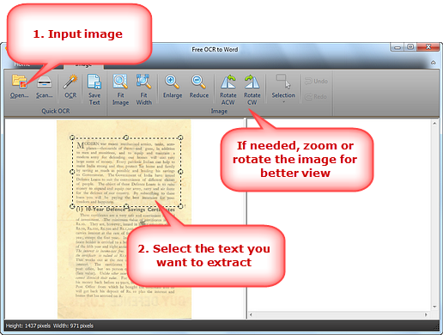Viewport: 443px width, 335px height.
Task: Rotate ACW the scanned image
Action: [228, 89]
